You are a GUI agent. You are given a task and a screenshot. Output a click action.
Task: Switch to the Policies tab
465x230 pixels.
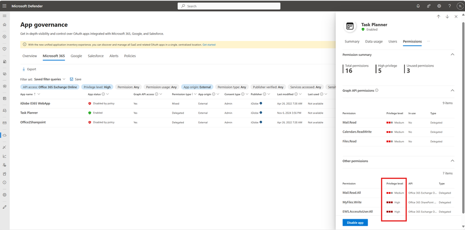pos(130,56)
